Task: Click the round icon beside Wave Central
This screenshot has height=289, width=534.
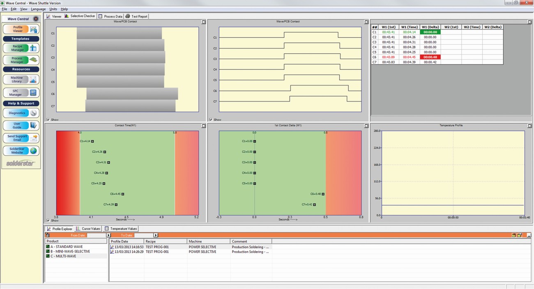Action: [36, 19]
